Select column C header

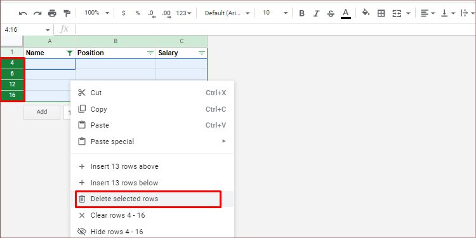pos(182,41)
